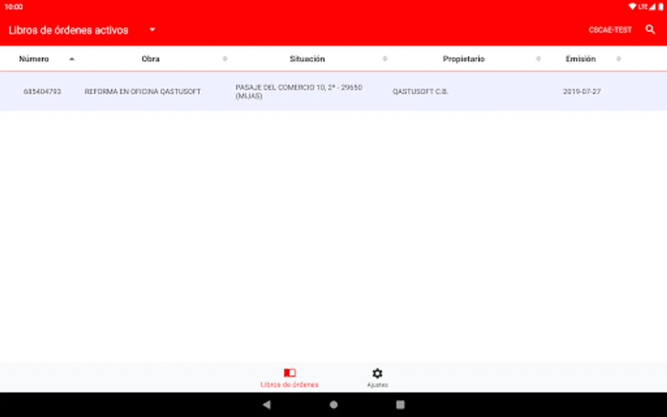The height and width of the screenshot is (417, 667).
Task: Click the Emisión column sort indicator
Action: click(x=618, y=59)
